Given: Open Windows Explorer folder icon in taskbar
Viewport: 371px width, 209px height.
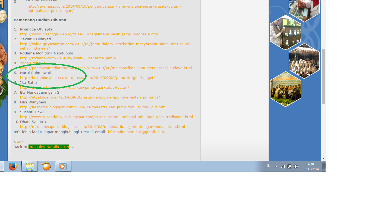Looking at the screenshot, I should [30, 166].
